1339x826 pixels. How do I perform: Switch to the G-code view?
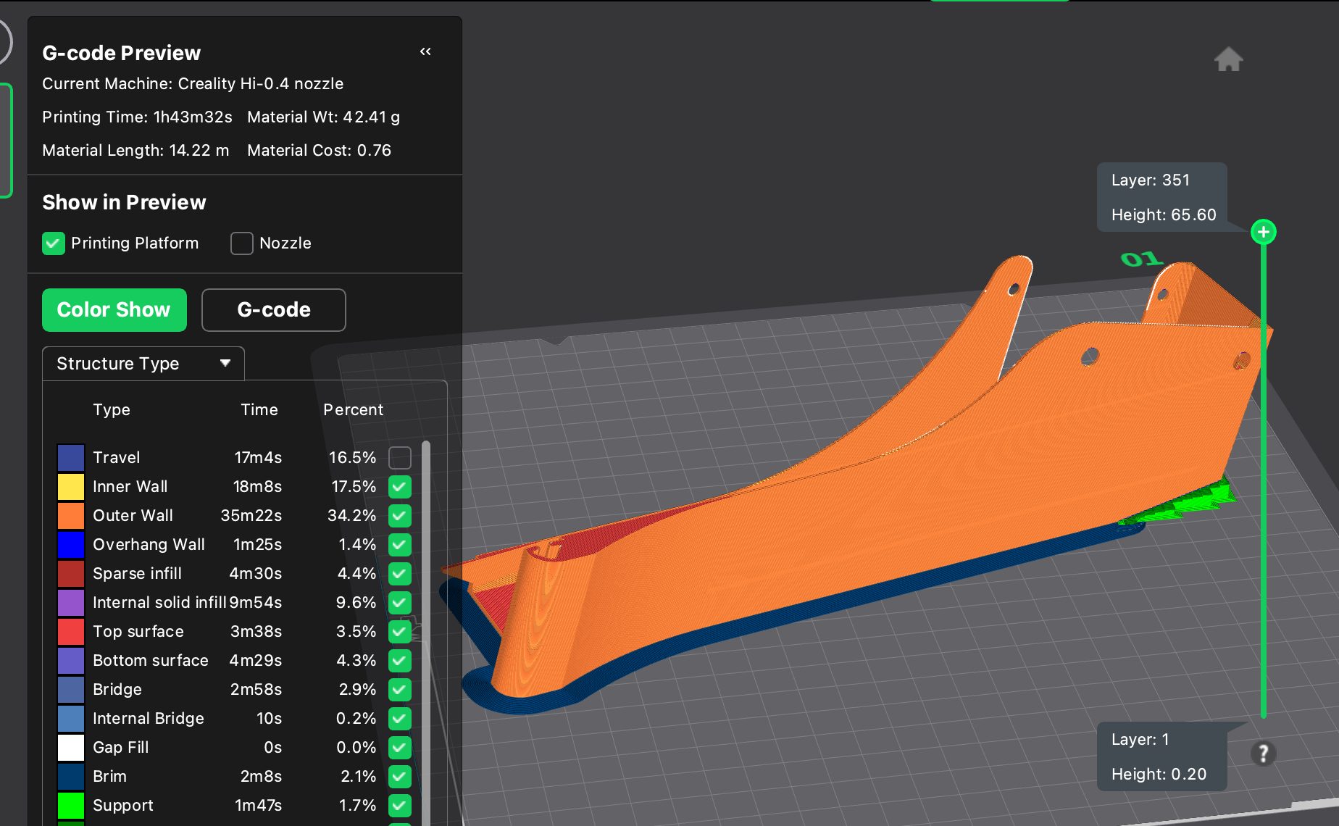(x=273, y=309)
